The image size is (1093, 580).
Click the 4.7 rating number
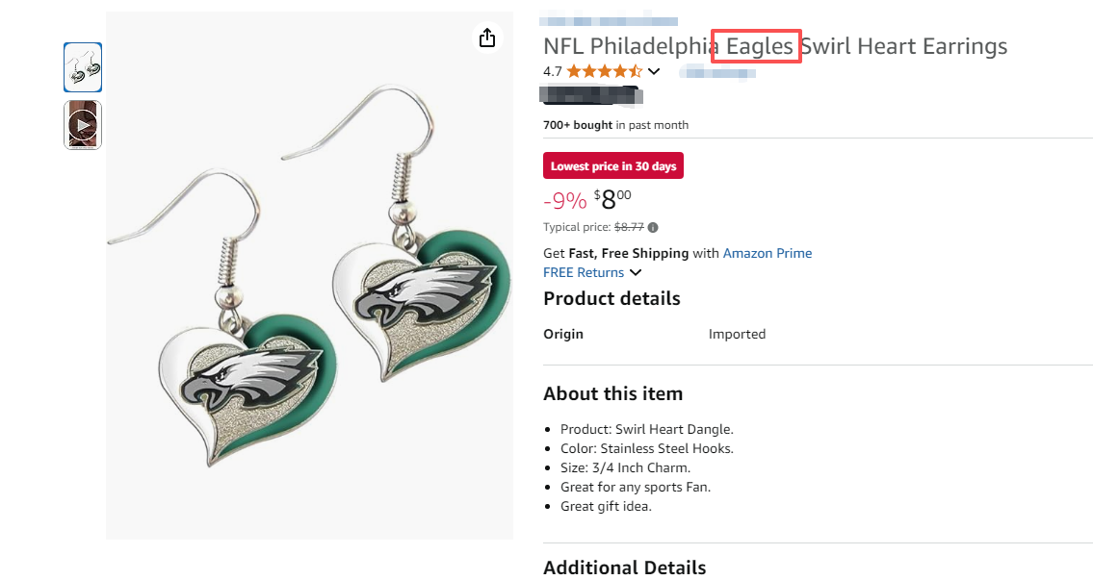(x=552, y=71)
